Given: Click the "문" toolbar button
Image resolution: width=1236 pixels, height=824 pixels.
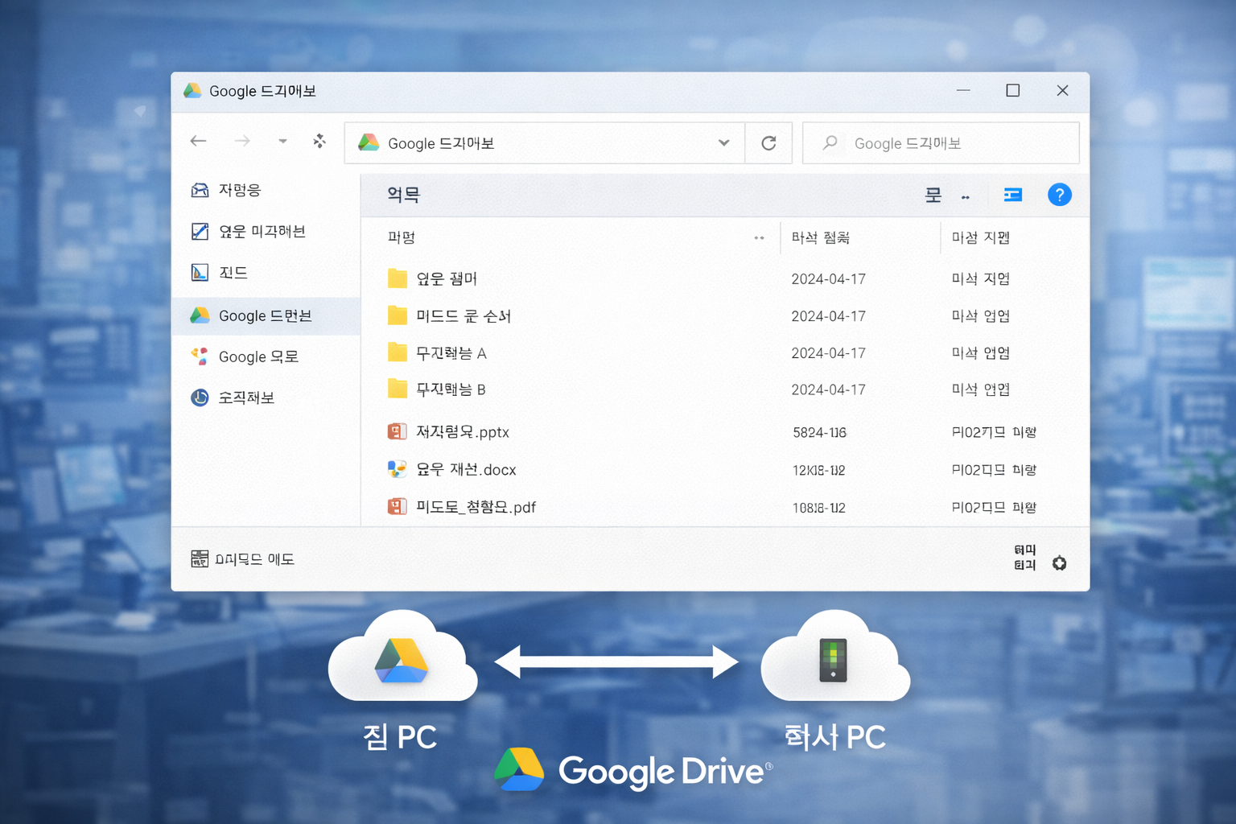Looking at the screenshot, I should pos(933,195).
